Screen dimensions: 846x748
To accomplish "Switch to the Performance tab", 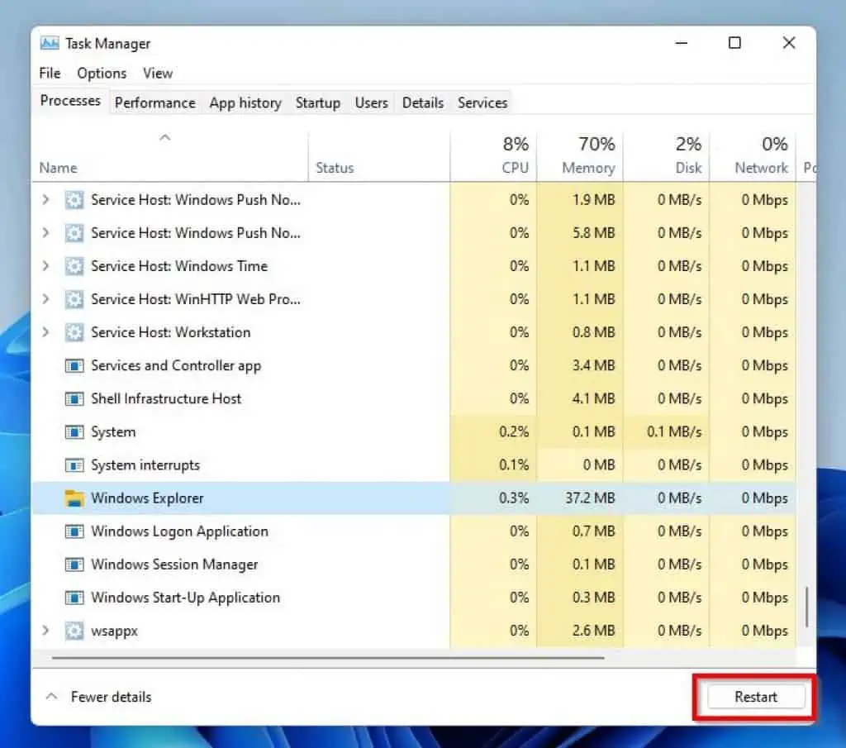I will [154, 102].
